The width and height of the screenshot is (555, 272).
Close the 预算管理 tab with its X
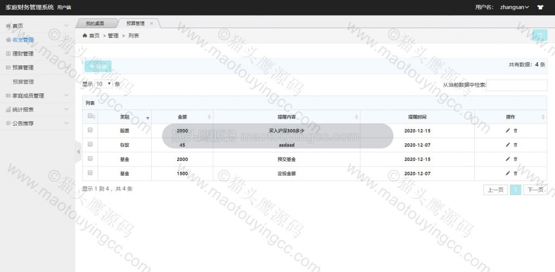[x=152, y=23]
